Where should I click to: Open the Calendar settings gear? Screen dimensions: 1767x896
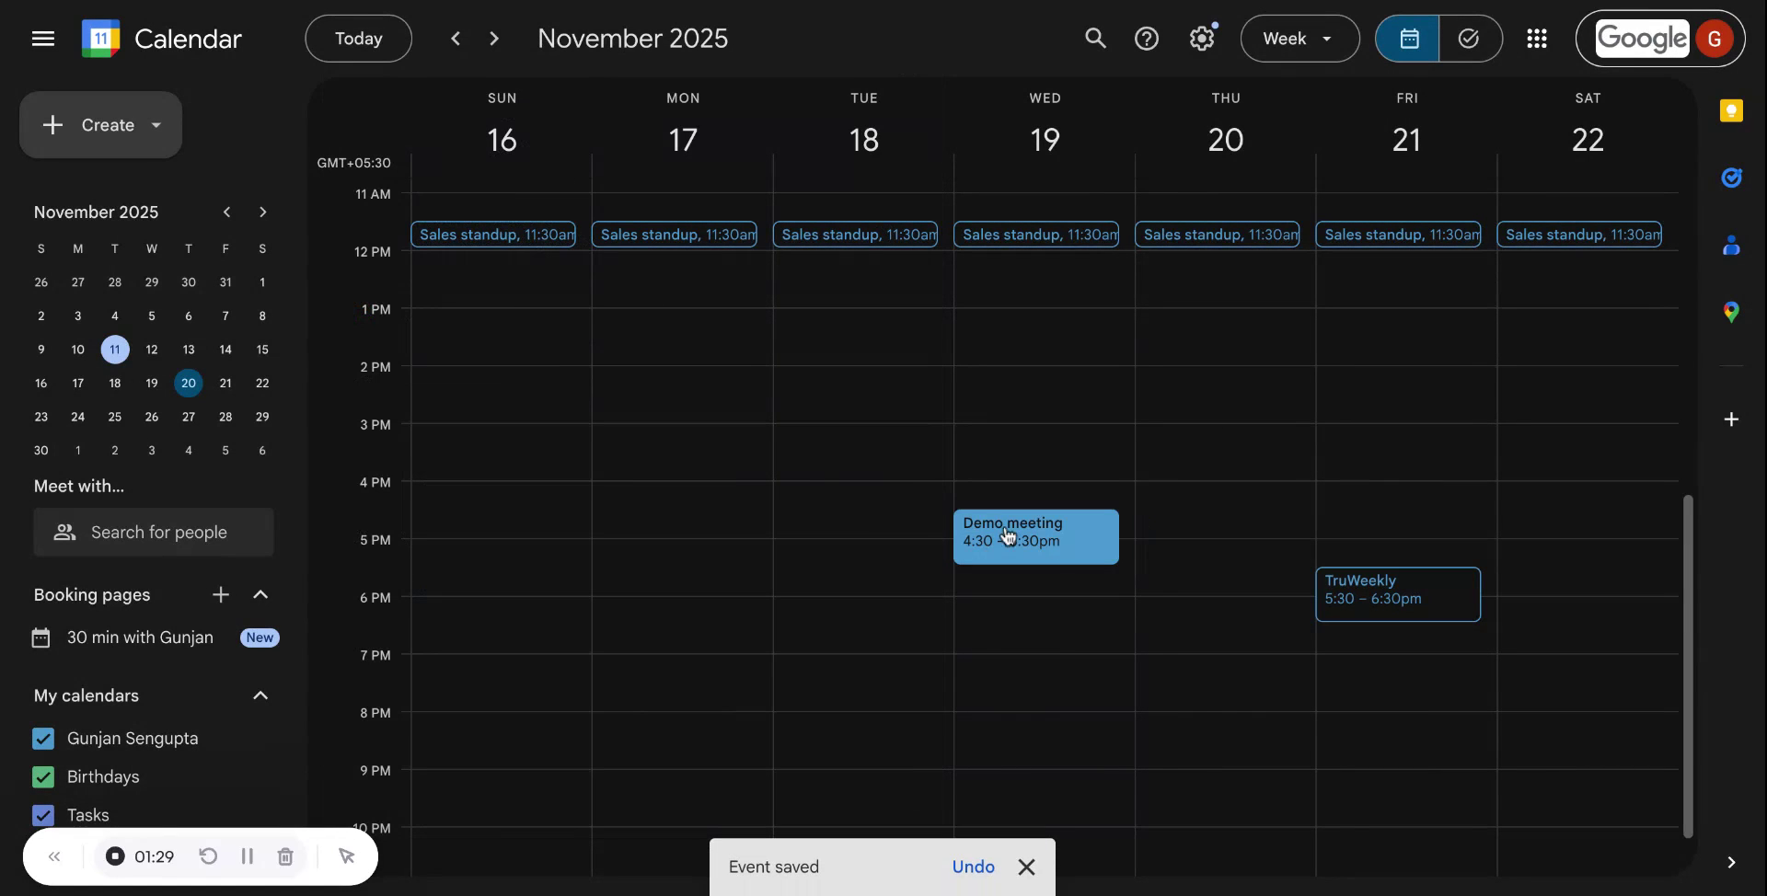tap(1203, 39)
